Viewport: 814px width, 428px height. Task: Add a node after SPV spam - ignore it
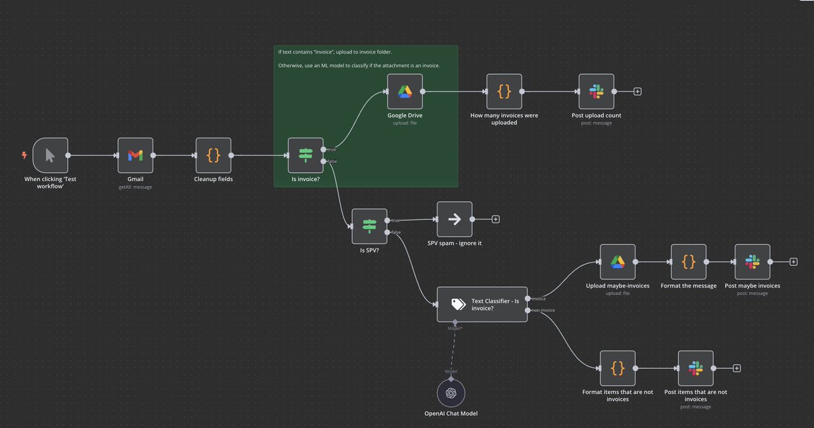point(495,219)
